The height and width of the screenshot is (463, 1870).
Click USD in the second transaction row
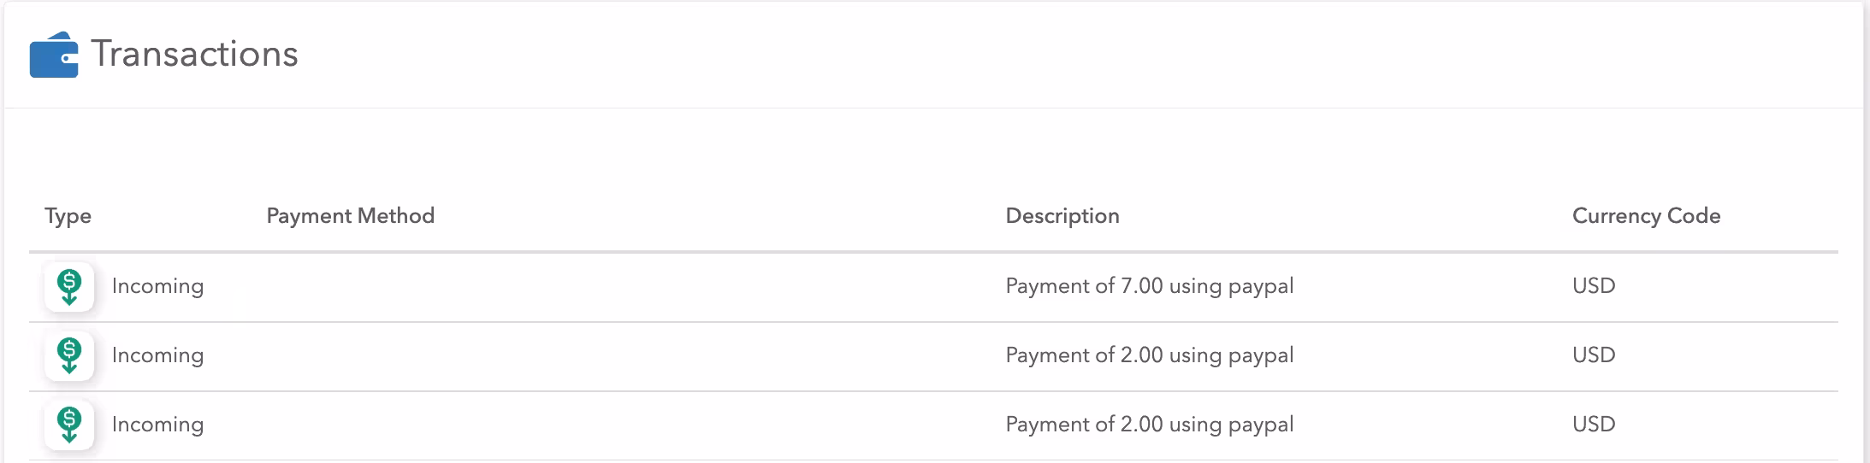[1593, 355]
